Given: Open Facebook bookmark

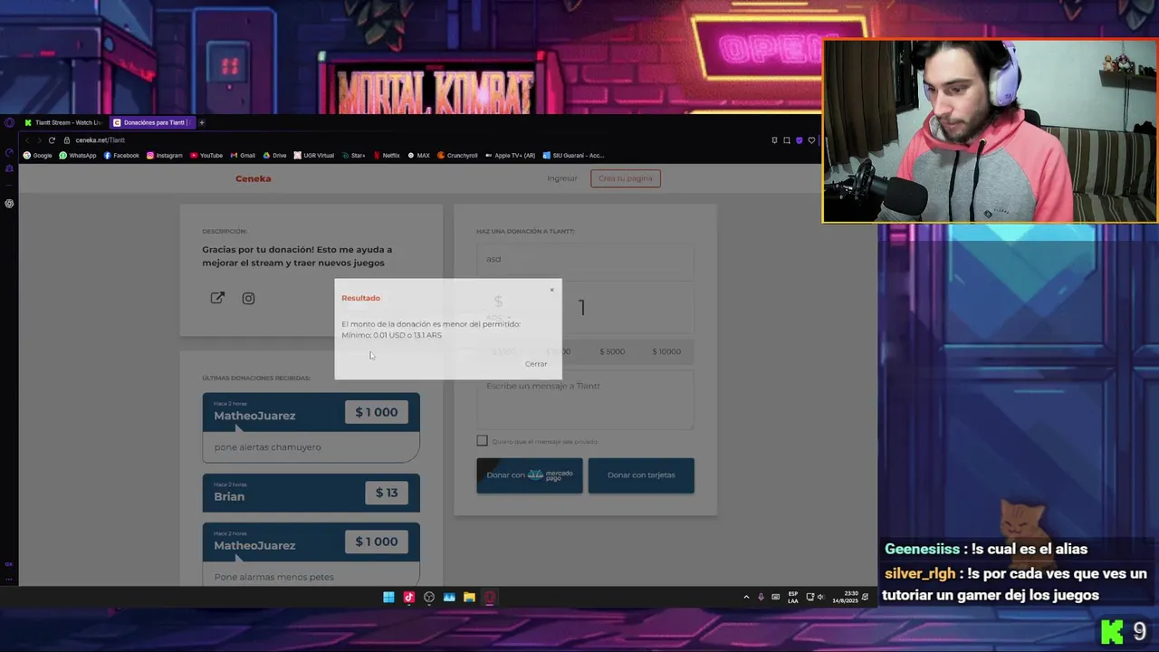Looking at the screenshot, I should pos(121,156).
